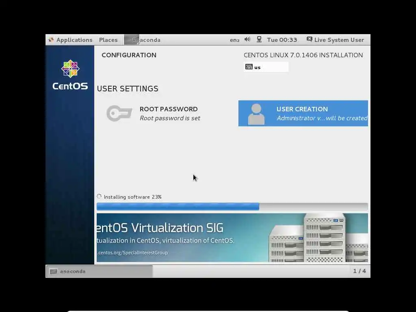Open the User Creation setting
Screen dimensions: 416x312
tap(303, 113)
